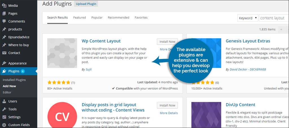The width and height of the screenshot is (289, 128).
Task: Switch to the Popular tab
Action: (x=97, y=18)
